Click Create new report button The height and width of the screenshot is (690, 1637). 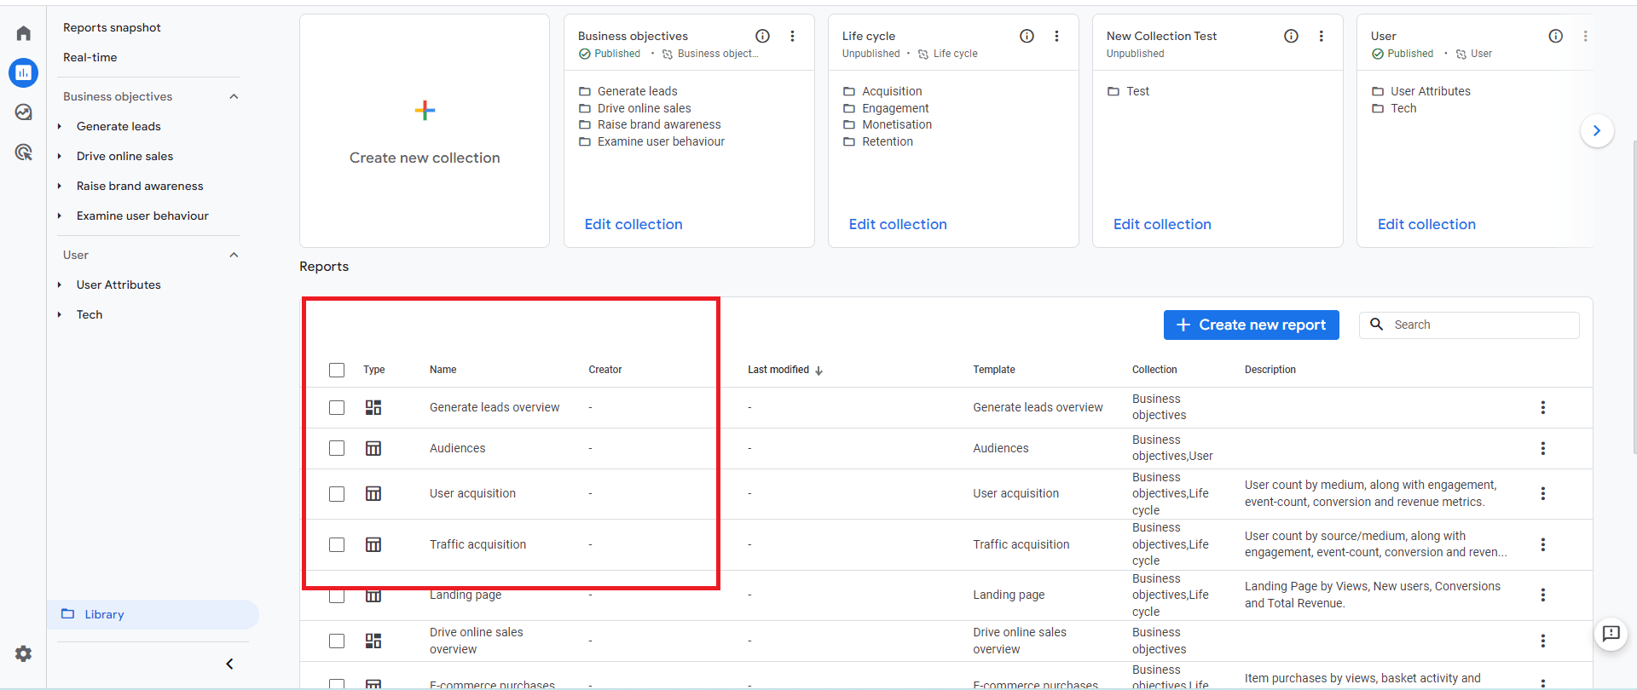pos(1251,325)
